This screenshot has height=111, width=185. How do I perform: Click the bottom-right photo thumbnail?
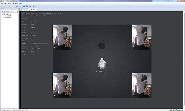point(142,85)
